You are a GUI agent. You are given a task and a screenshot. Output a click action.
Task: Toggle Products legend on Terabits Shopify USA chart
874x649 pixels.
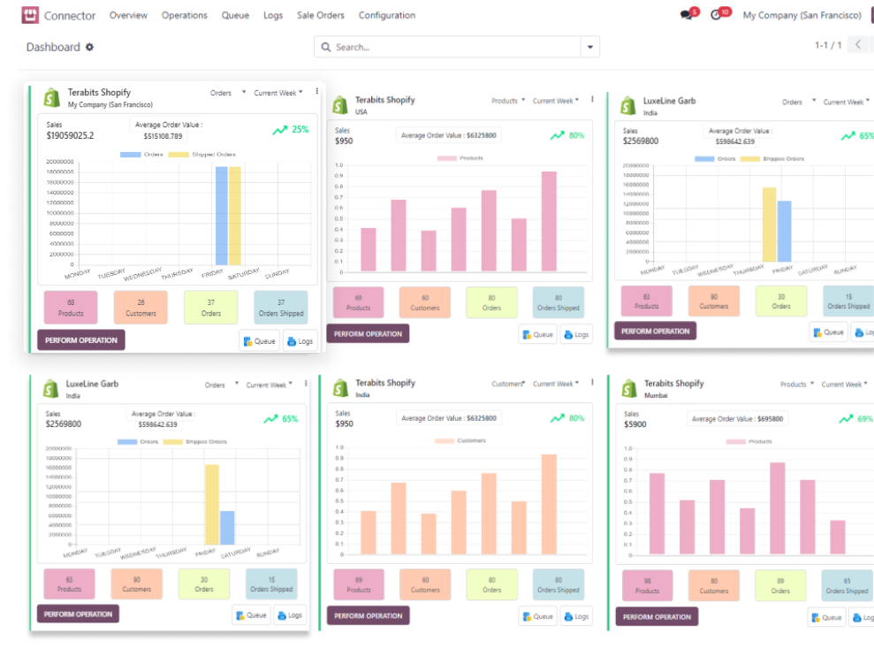tap(460, 158)
